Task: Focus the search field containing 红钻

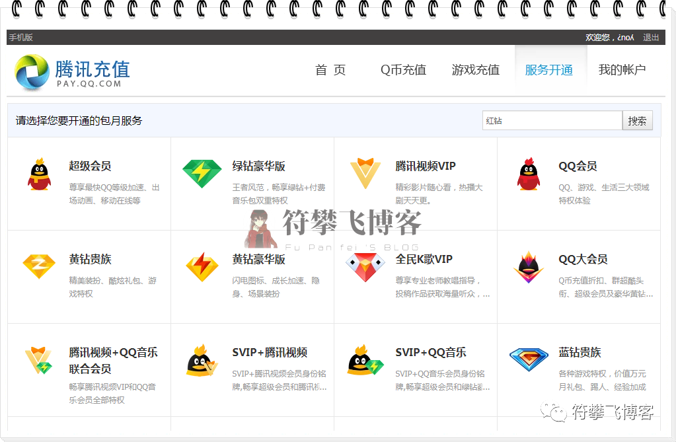Action: 552,121
